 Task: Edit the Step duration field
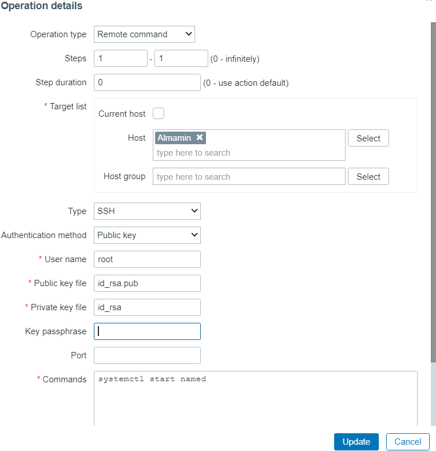pos(147,82)
